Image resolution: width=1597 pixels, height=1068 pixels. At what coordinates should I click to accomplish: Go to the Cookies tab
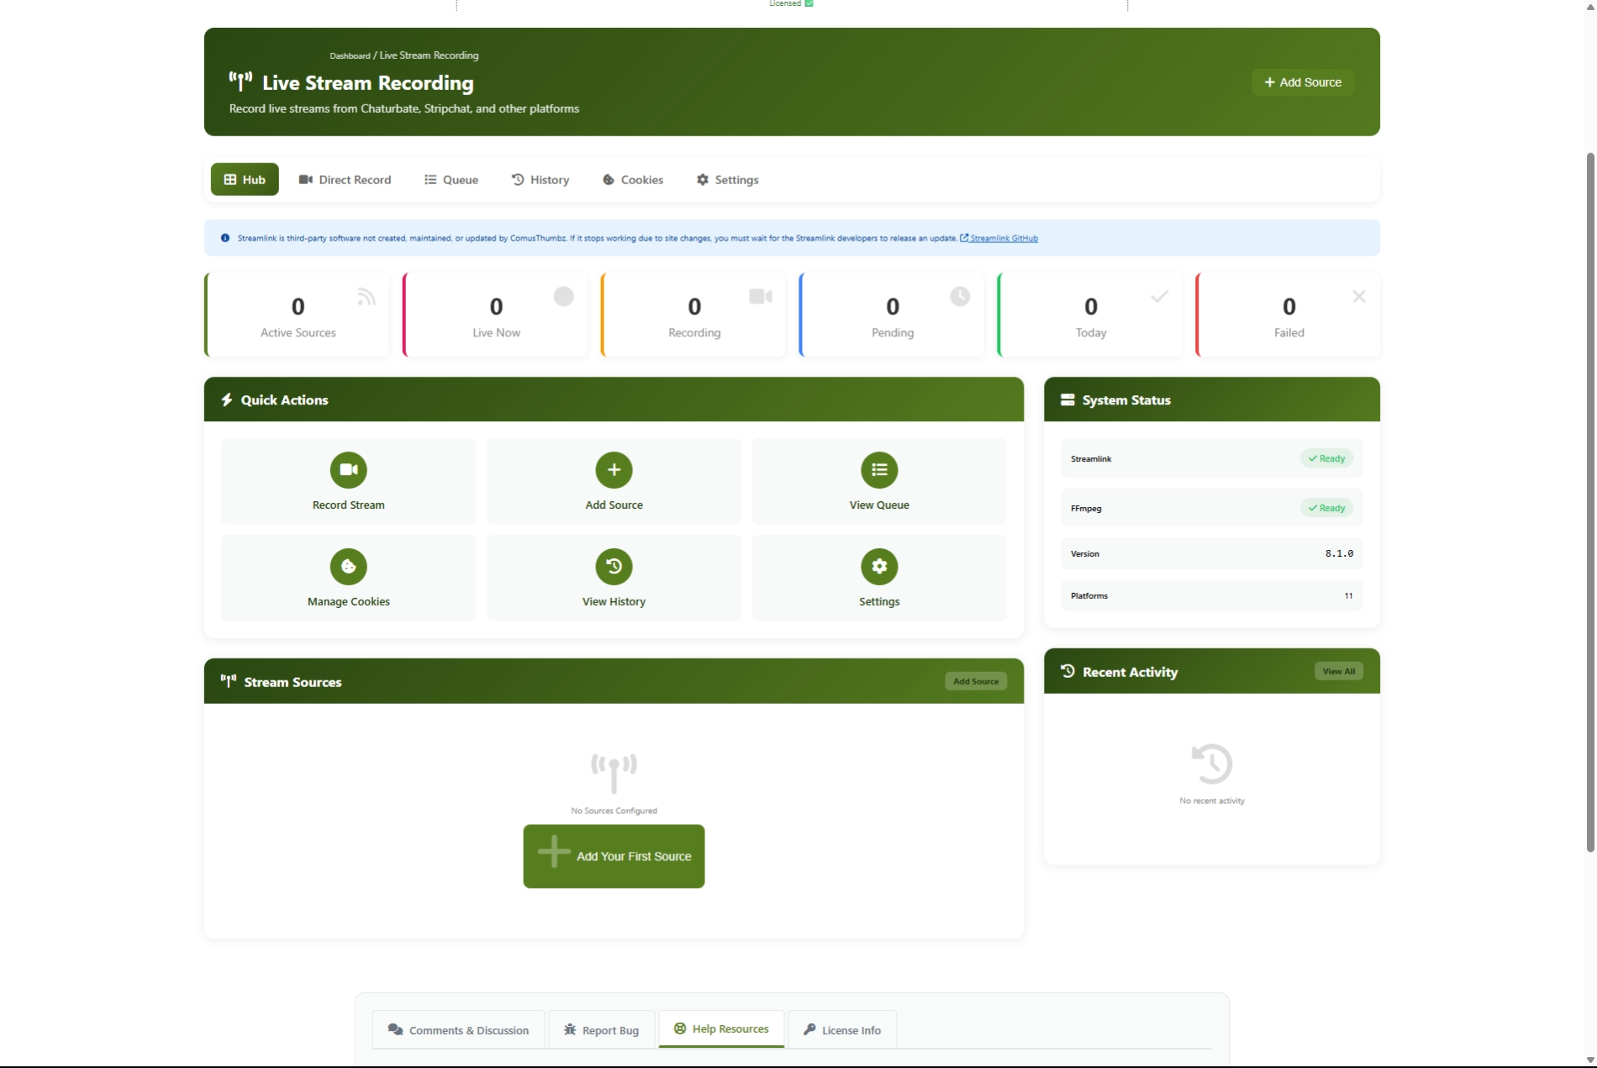coord(633,180)
